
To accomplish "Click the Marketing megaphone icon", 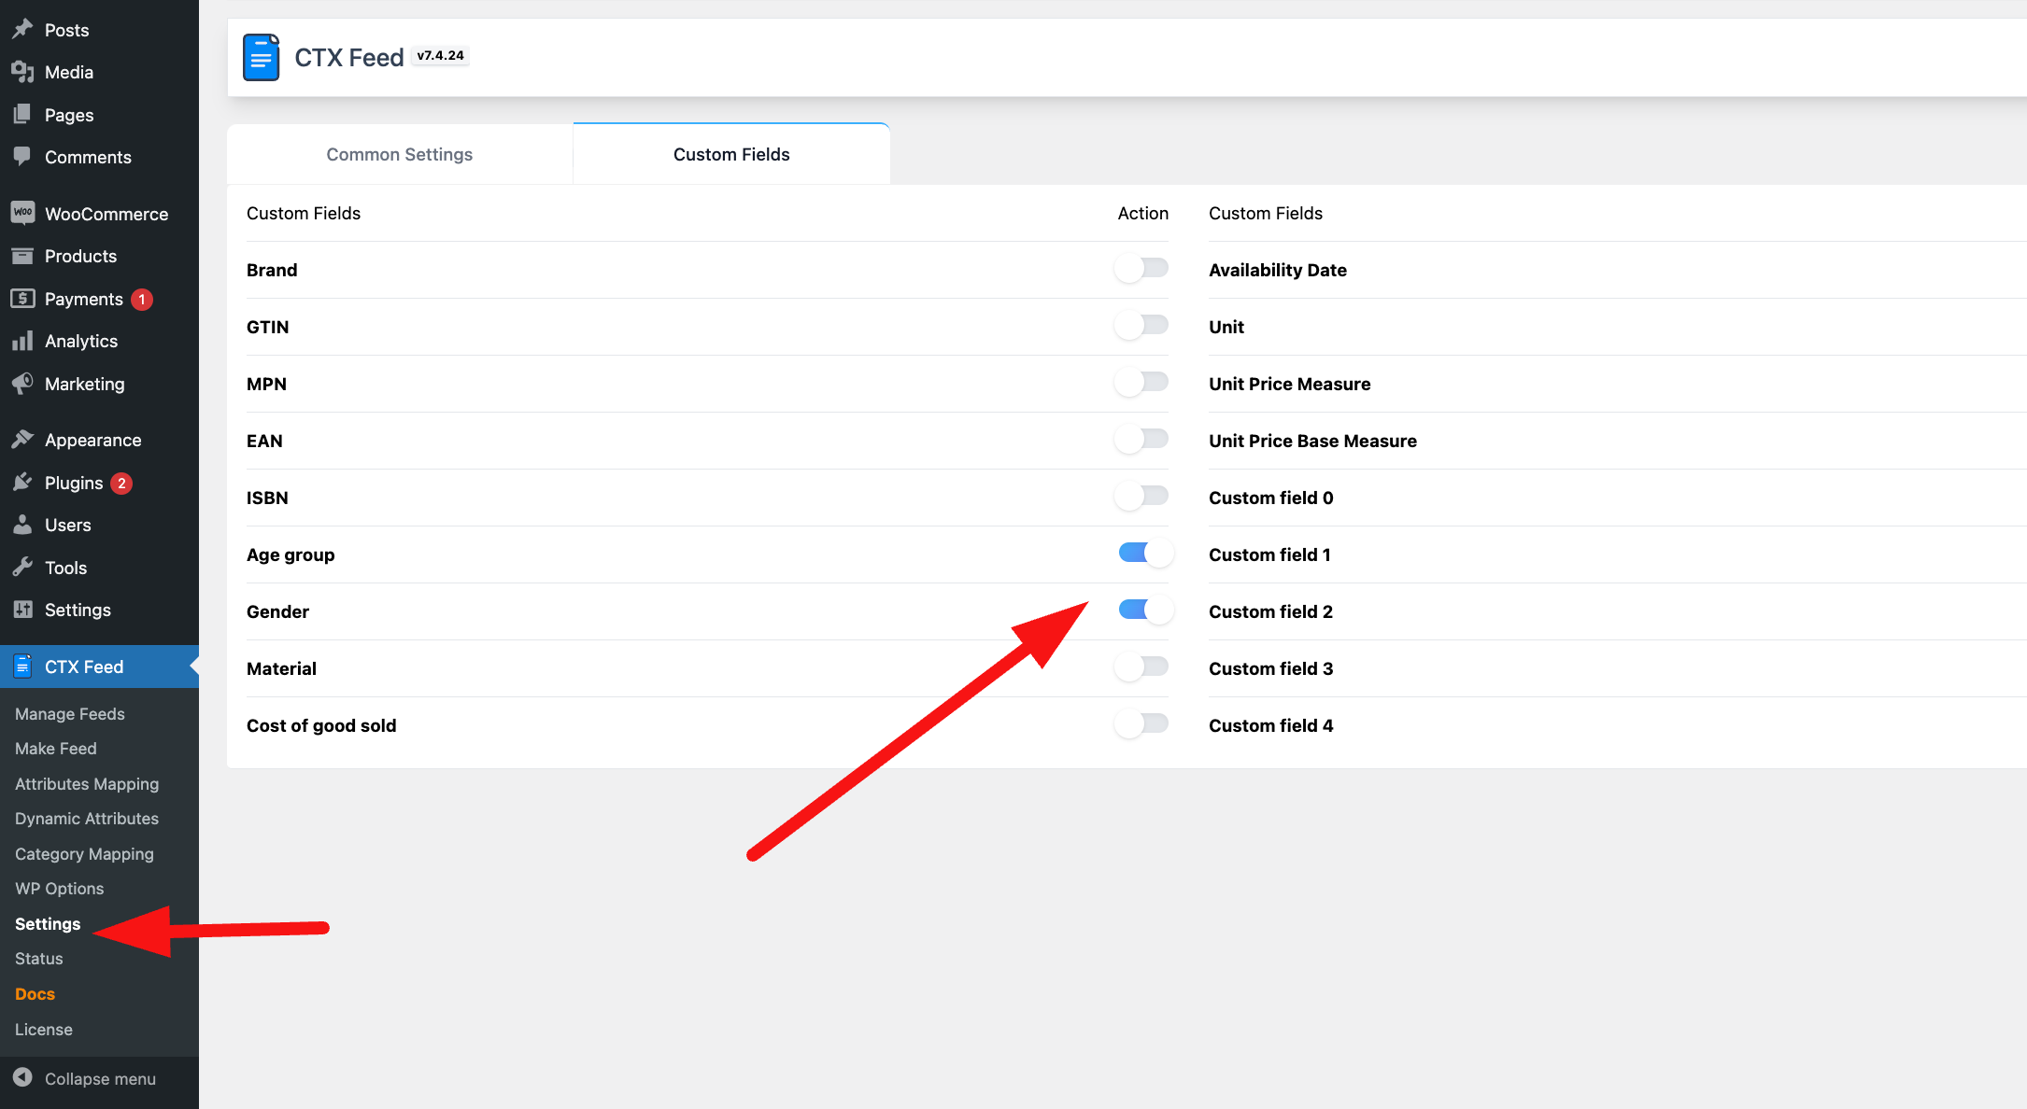I will [22, 384].
